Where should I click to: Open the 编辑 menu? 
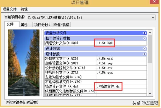point(24,9)
